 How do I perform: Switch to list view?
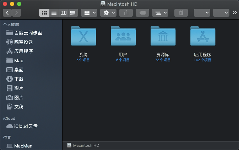click(x=54, y=13)
